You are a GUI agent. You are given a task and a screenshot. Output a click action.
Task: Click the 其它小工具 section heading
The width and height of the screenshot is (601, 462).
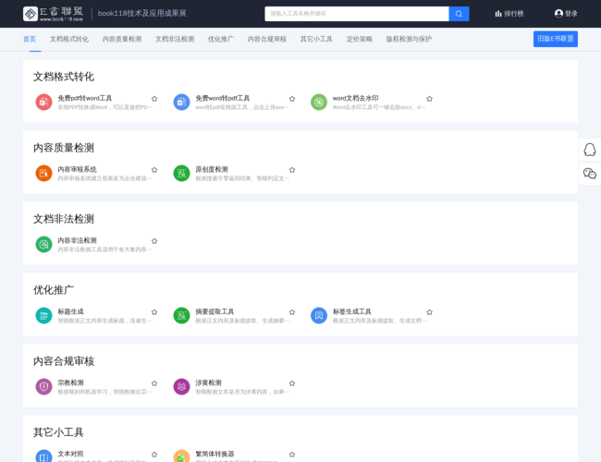[x=58, y=432]
